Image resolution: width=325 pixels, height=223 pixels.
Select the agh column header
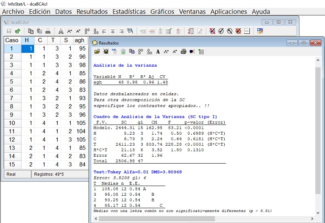(80, 40)
